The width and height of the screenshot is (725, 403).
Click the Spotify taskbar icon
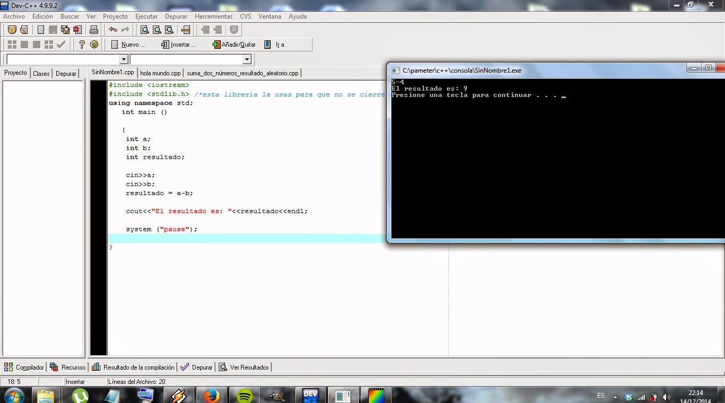(244, 396)
